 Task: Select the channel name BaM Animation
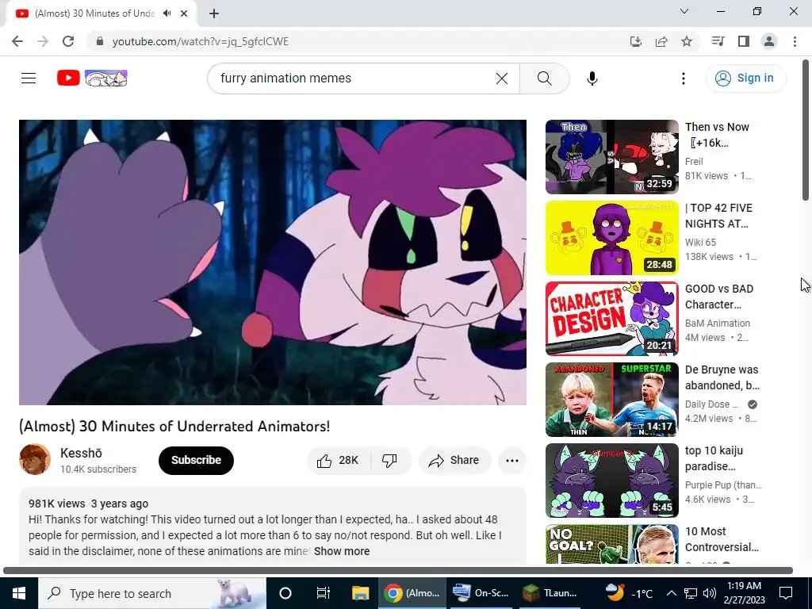coord(717,324)
